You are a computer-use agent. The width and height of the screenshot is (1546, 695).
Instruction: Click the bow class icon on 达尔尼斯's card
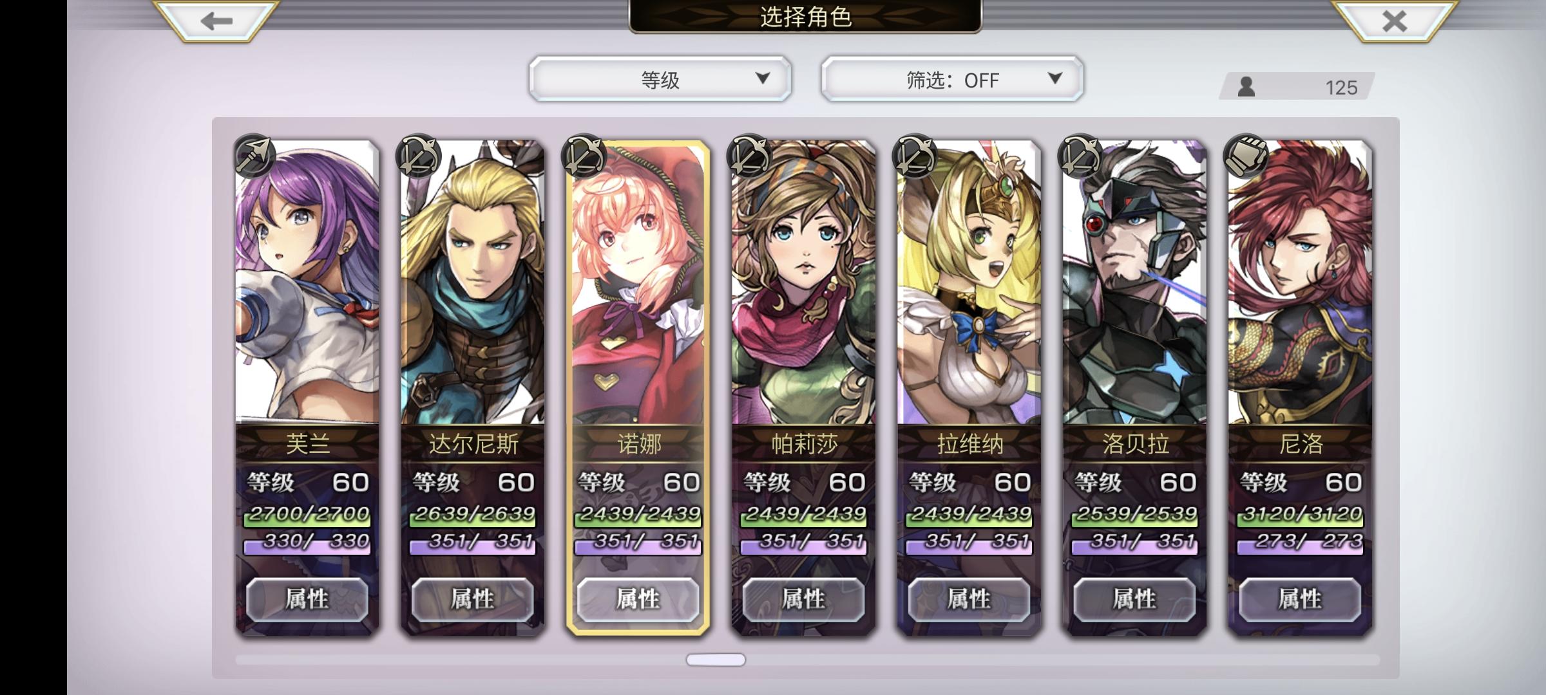tap(419, 156)
